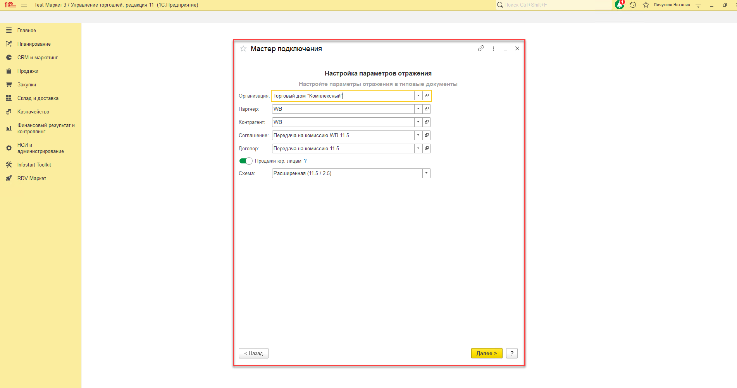Go back with the < Назад button

point(253,353)
